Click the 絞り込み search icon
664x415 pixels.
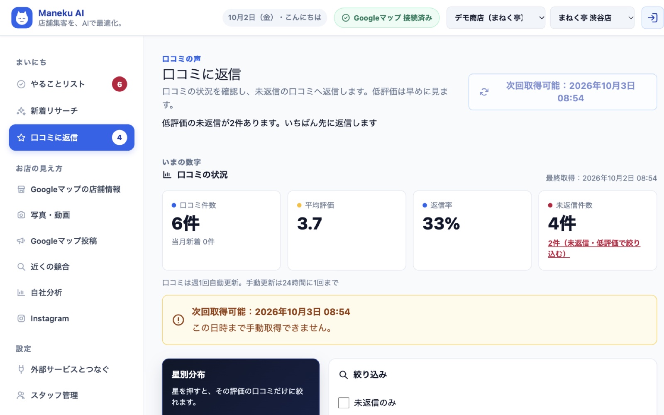coord(343,375)
